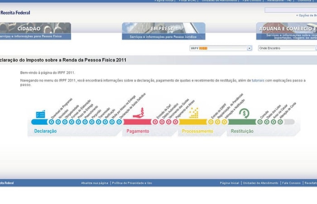Click the Formas de Elaboração marker

coord(72,122)
